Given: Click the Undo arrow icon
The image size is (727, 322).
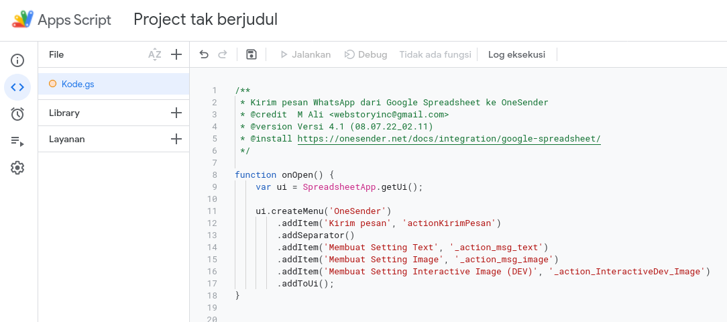Looking at the screenshot, I should [x=204, y=55].
